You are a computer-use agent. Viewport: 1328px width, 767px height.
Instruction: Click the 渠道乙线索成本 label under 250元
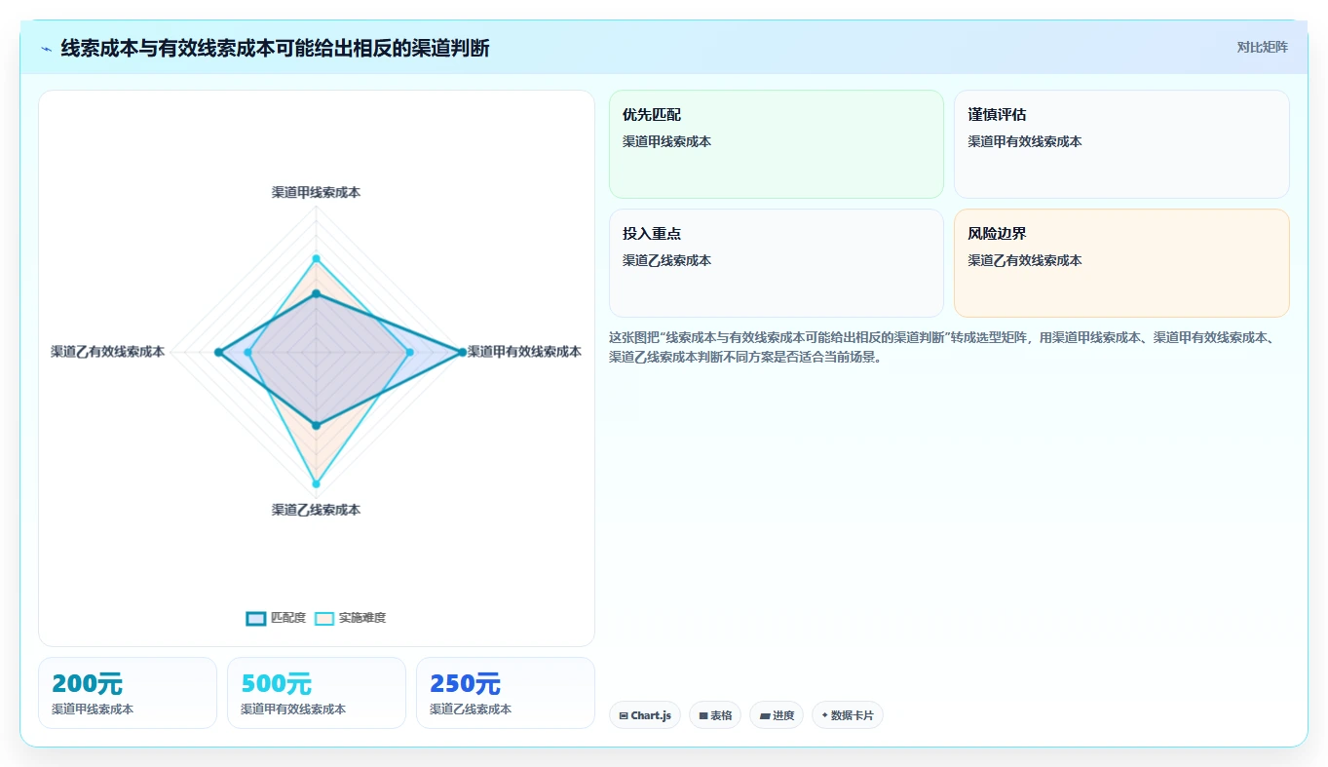click(x=471, y=709)
